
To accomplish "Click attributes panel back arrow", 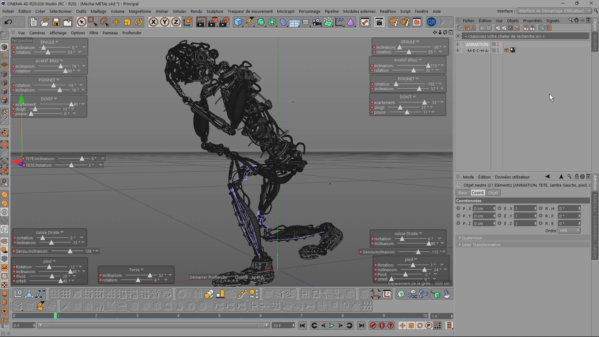I will 548,177.
